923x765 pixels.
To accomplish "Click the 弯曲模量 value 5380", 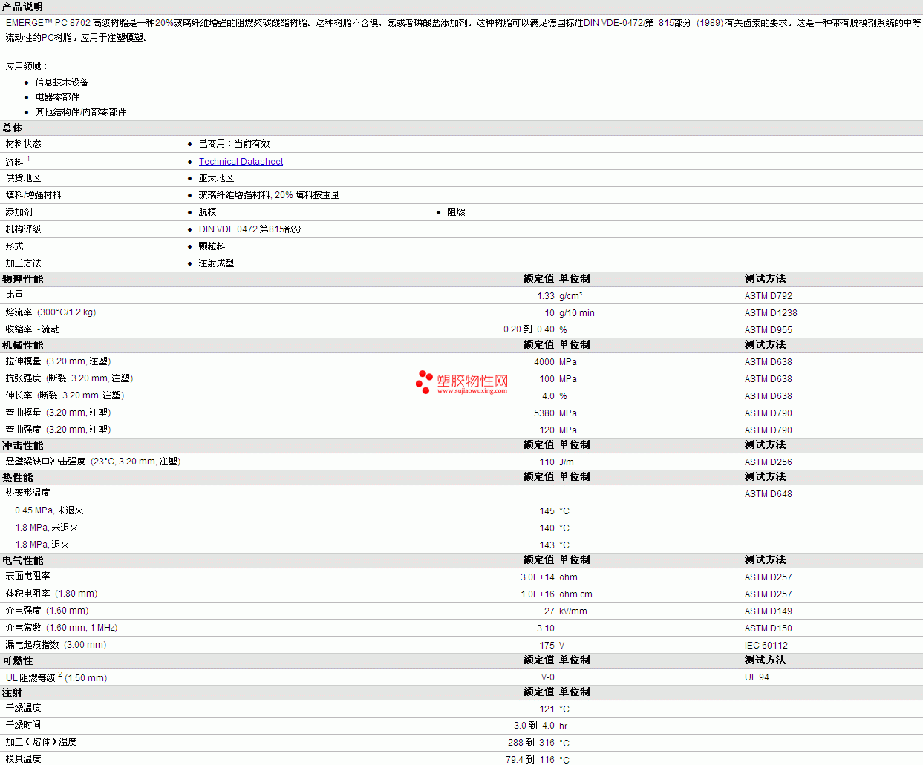I will pos(544,413).
